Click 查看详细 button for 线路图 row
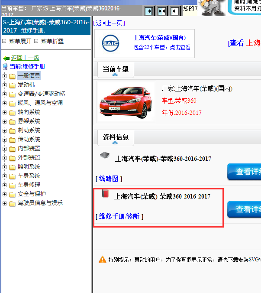 click(244, 172)
